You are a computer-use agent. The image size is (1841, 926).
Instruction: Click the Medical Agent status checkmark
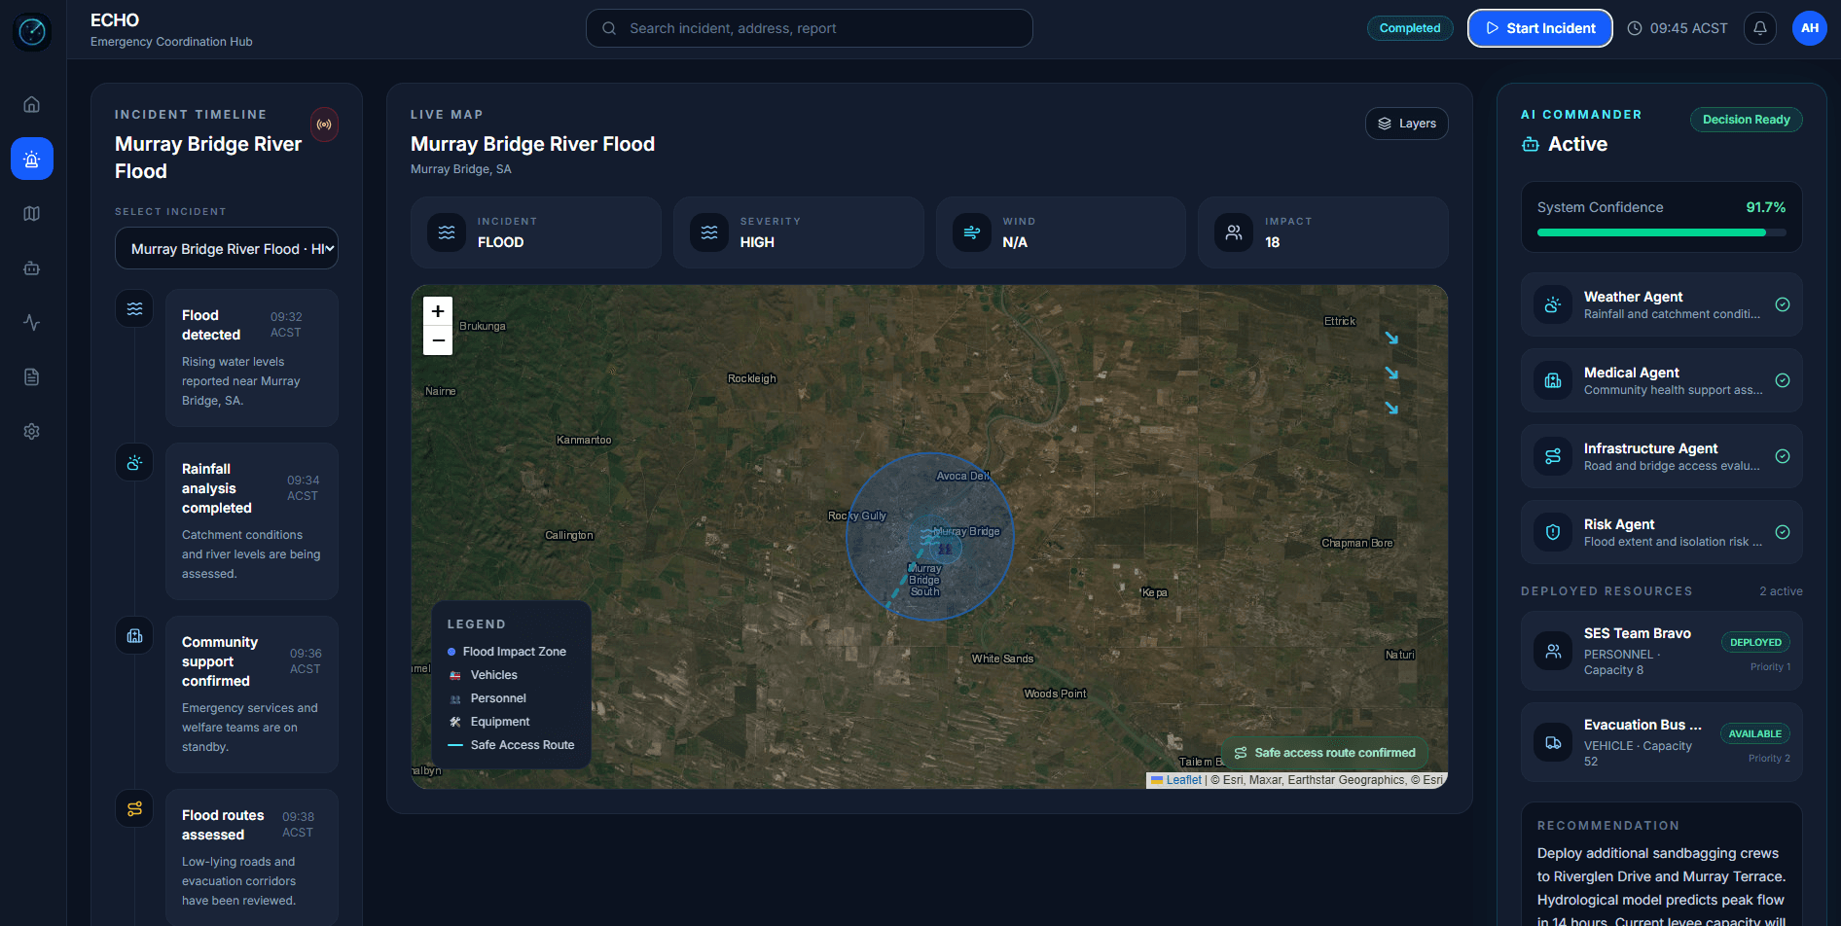point(1783,380)
